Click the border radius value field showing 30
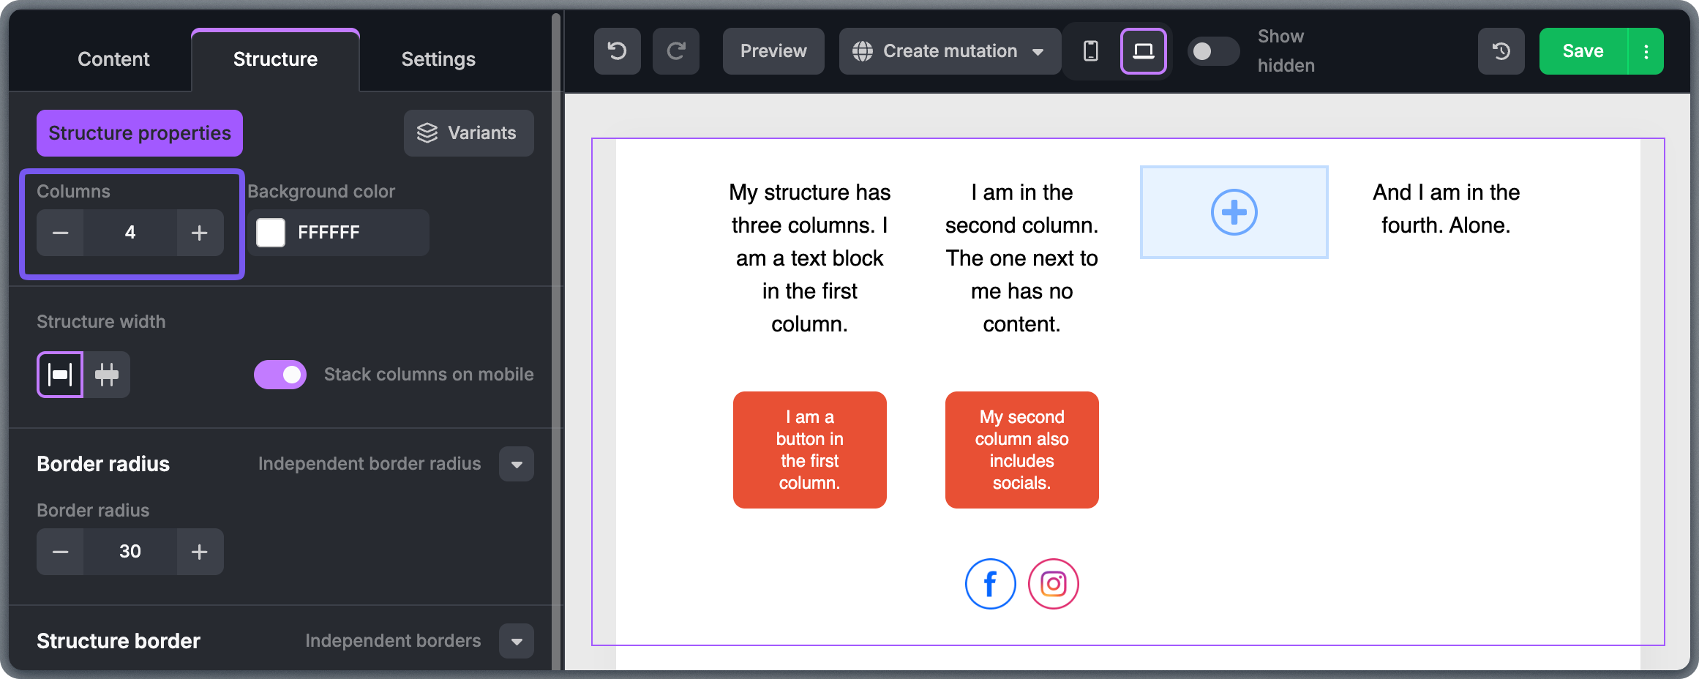Viewport: 1699px width, 679px height. [130, 552]
